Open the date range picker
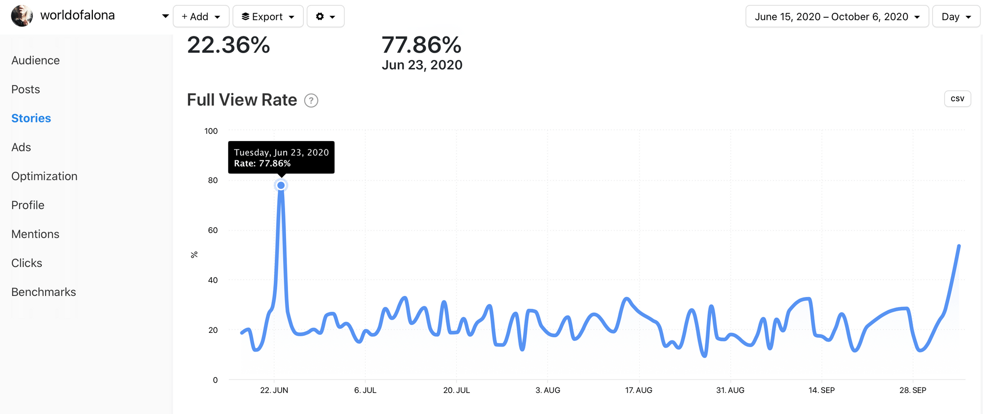 [x=837, y=17]
